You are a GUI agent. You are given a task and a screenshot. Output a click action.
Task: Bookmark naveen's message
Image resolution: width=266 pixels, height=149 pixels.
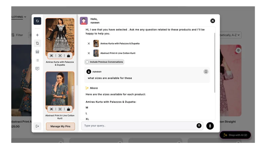(x=206, y=72)
